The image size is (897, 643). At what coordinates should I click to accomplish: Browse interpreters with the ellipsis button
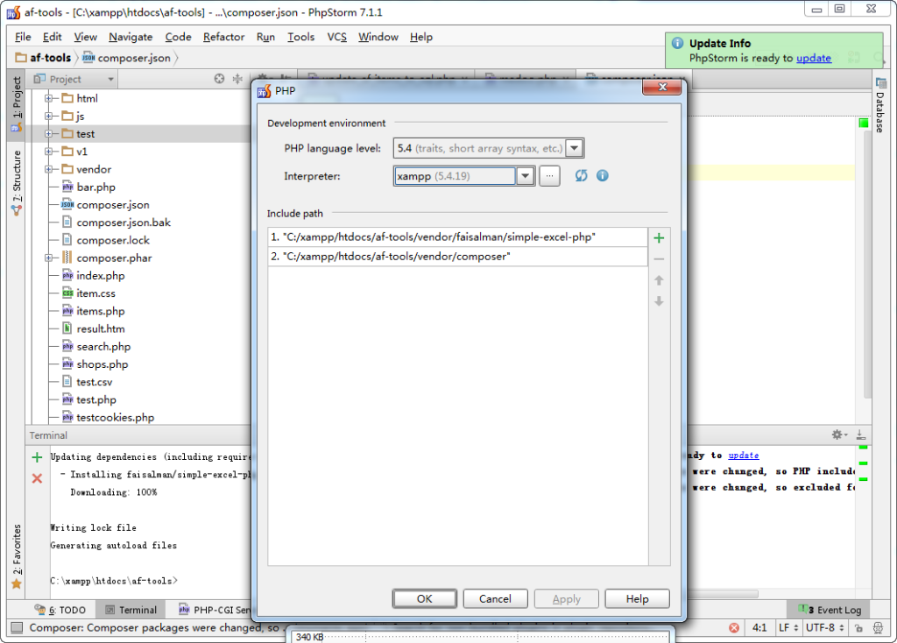(x=549, y=176)
